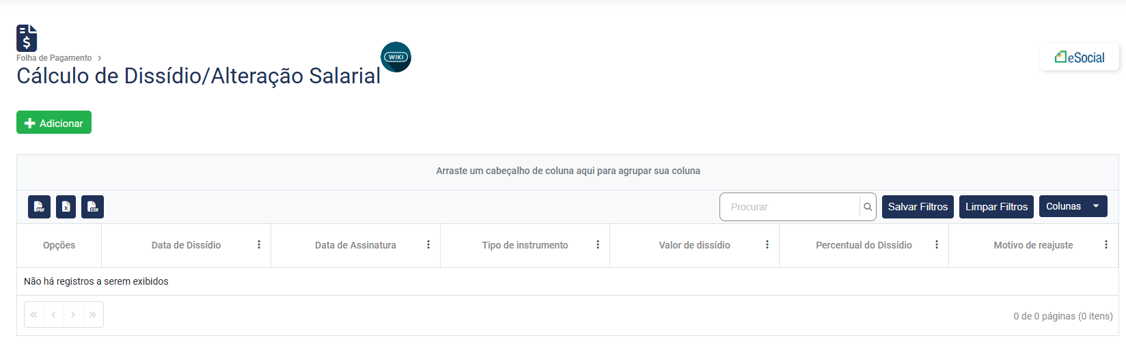Click the Opções column header
Viewport: 1126px width, 355px height.
click(59, 245)
